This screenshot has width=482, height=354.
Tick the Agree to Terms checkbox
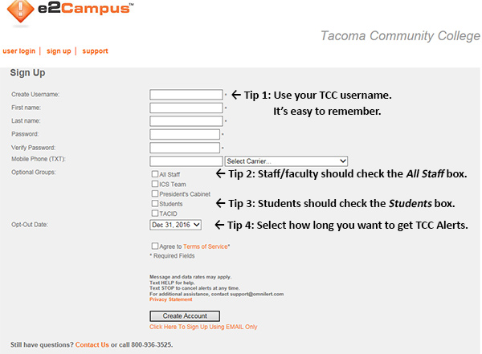click(x=155, y=246)
